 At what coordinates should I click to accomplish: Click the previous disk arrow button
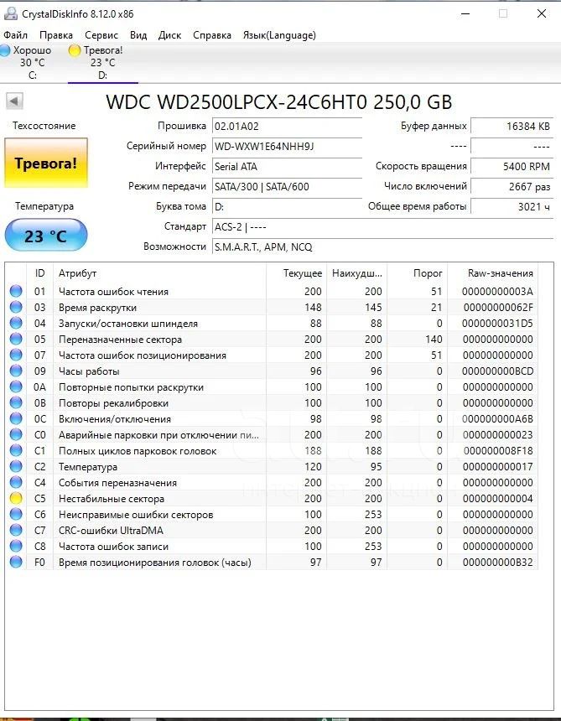click(14, 101)
